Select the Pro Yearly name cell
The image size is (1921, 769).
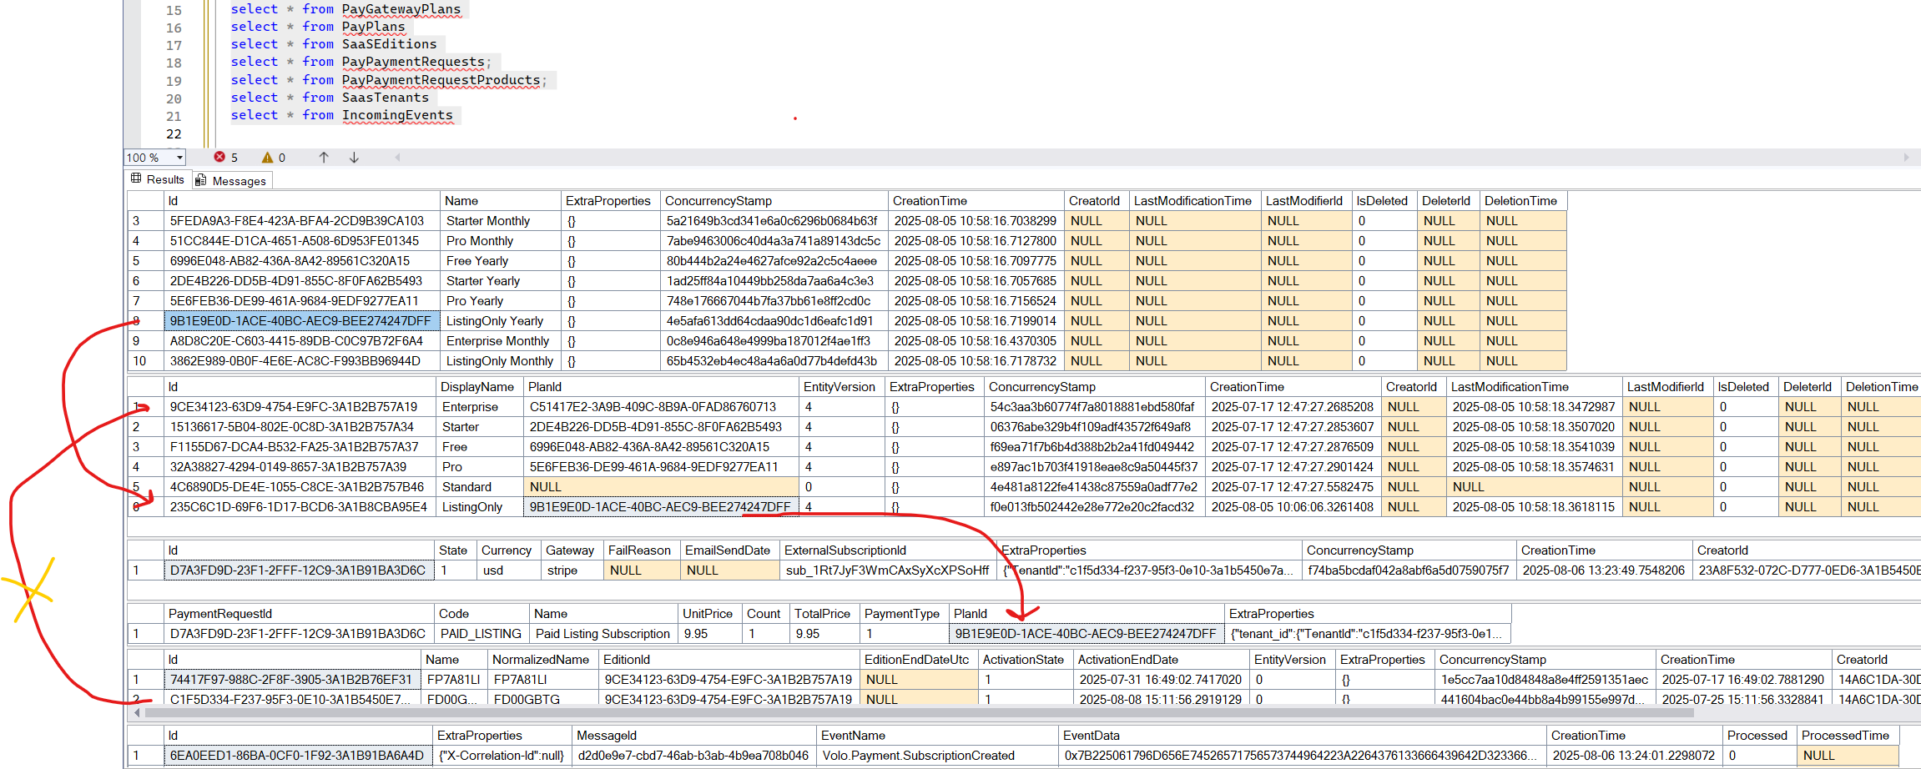click(501, 301)
